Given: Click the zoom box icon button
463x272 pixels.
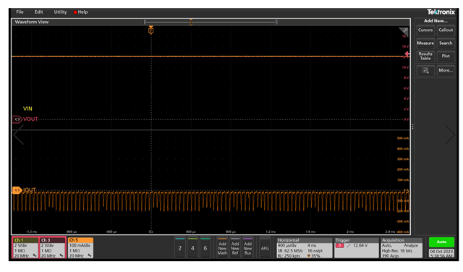Looking at the screenshot, I should (x=425, y=71).
